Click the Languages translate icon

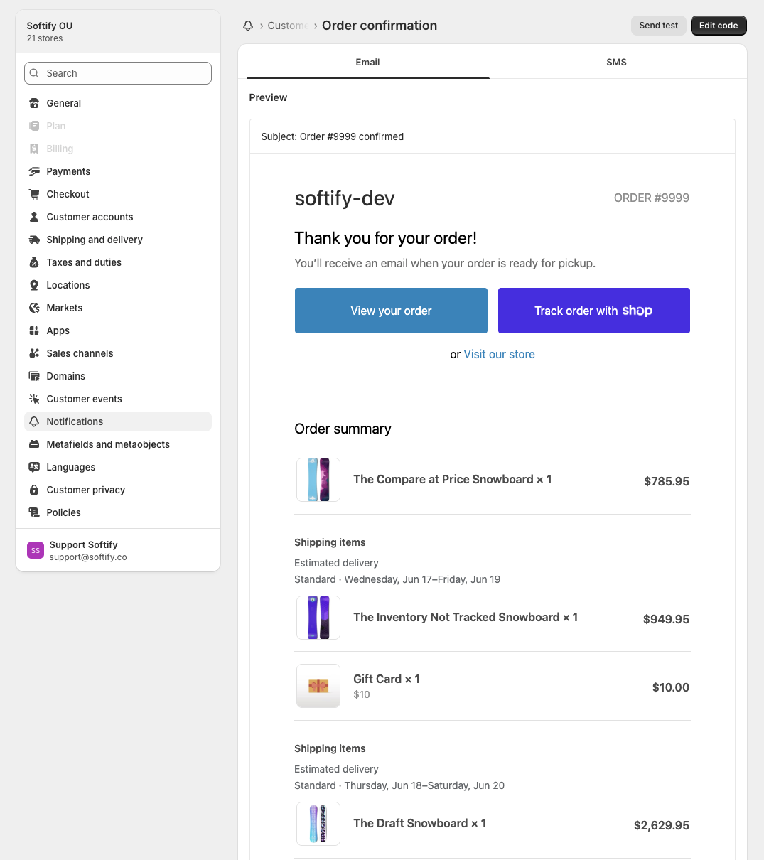[34, 467]
